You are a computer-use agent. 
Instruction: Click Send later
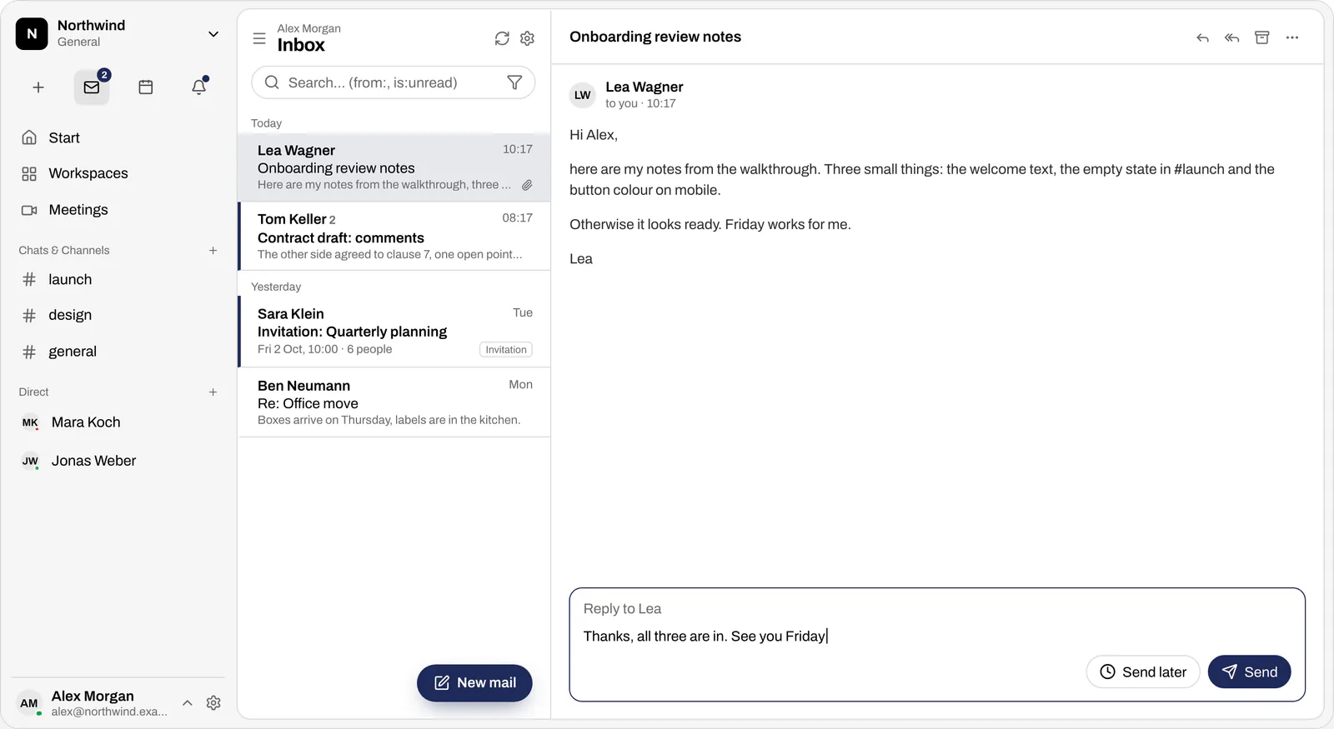1142,672
